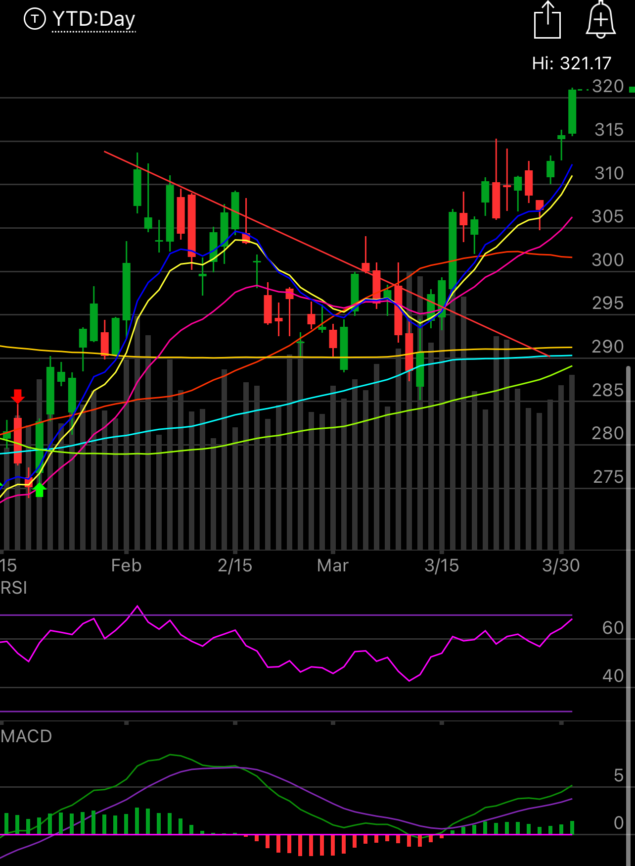635x866 pixels.
Task: Tap the 285 price axis label
Action: 608,390
